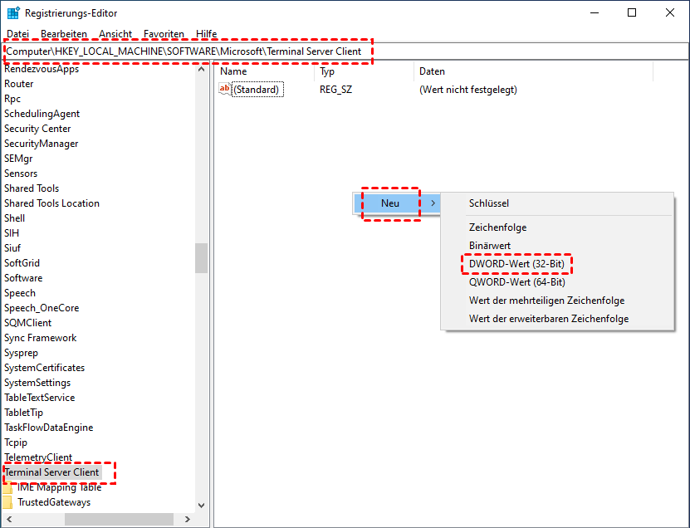Select Zeichenfolge from the submenu
The height and width of the screenshot is (528, 690).
click(x=497, y=227)
